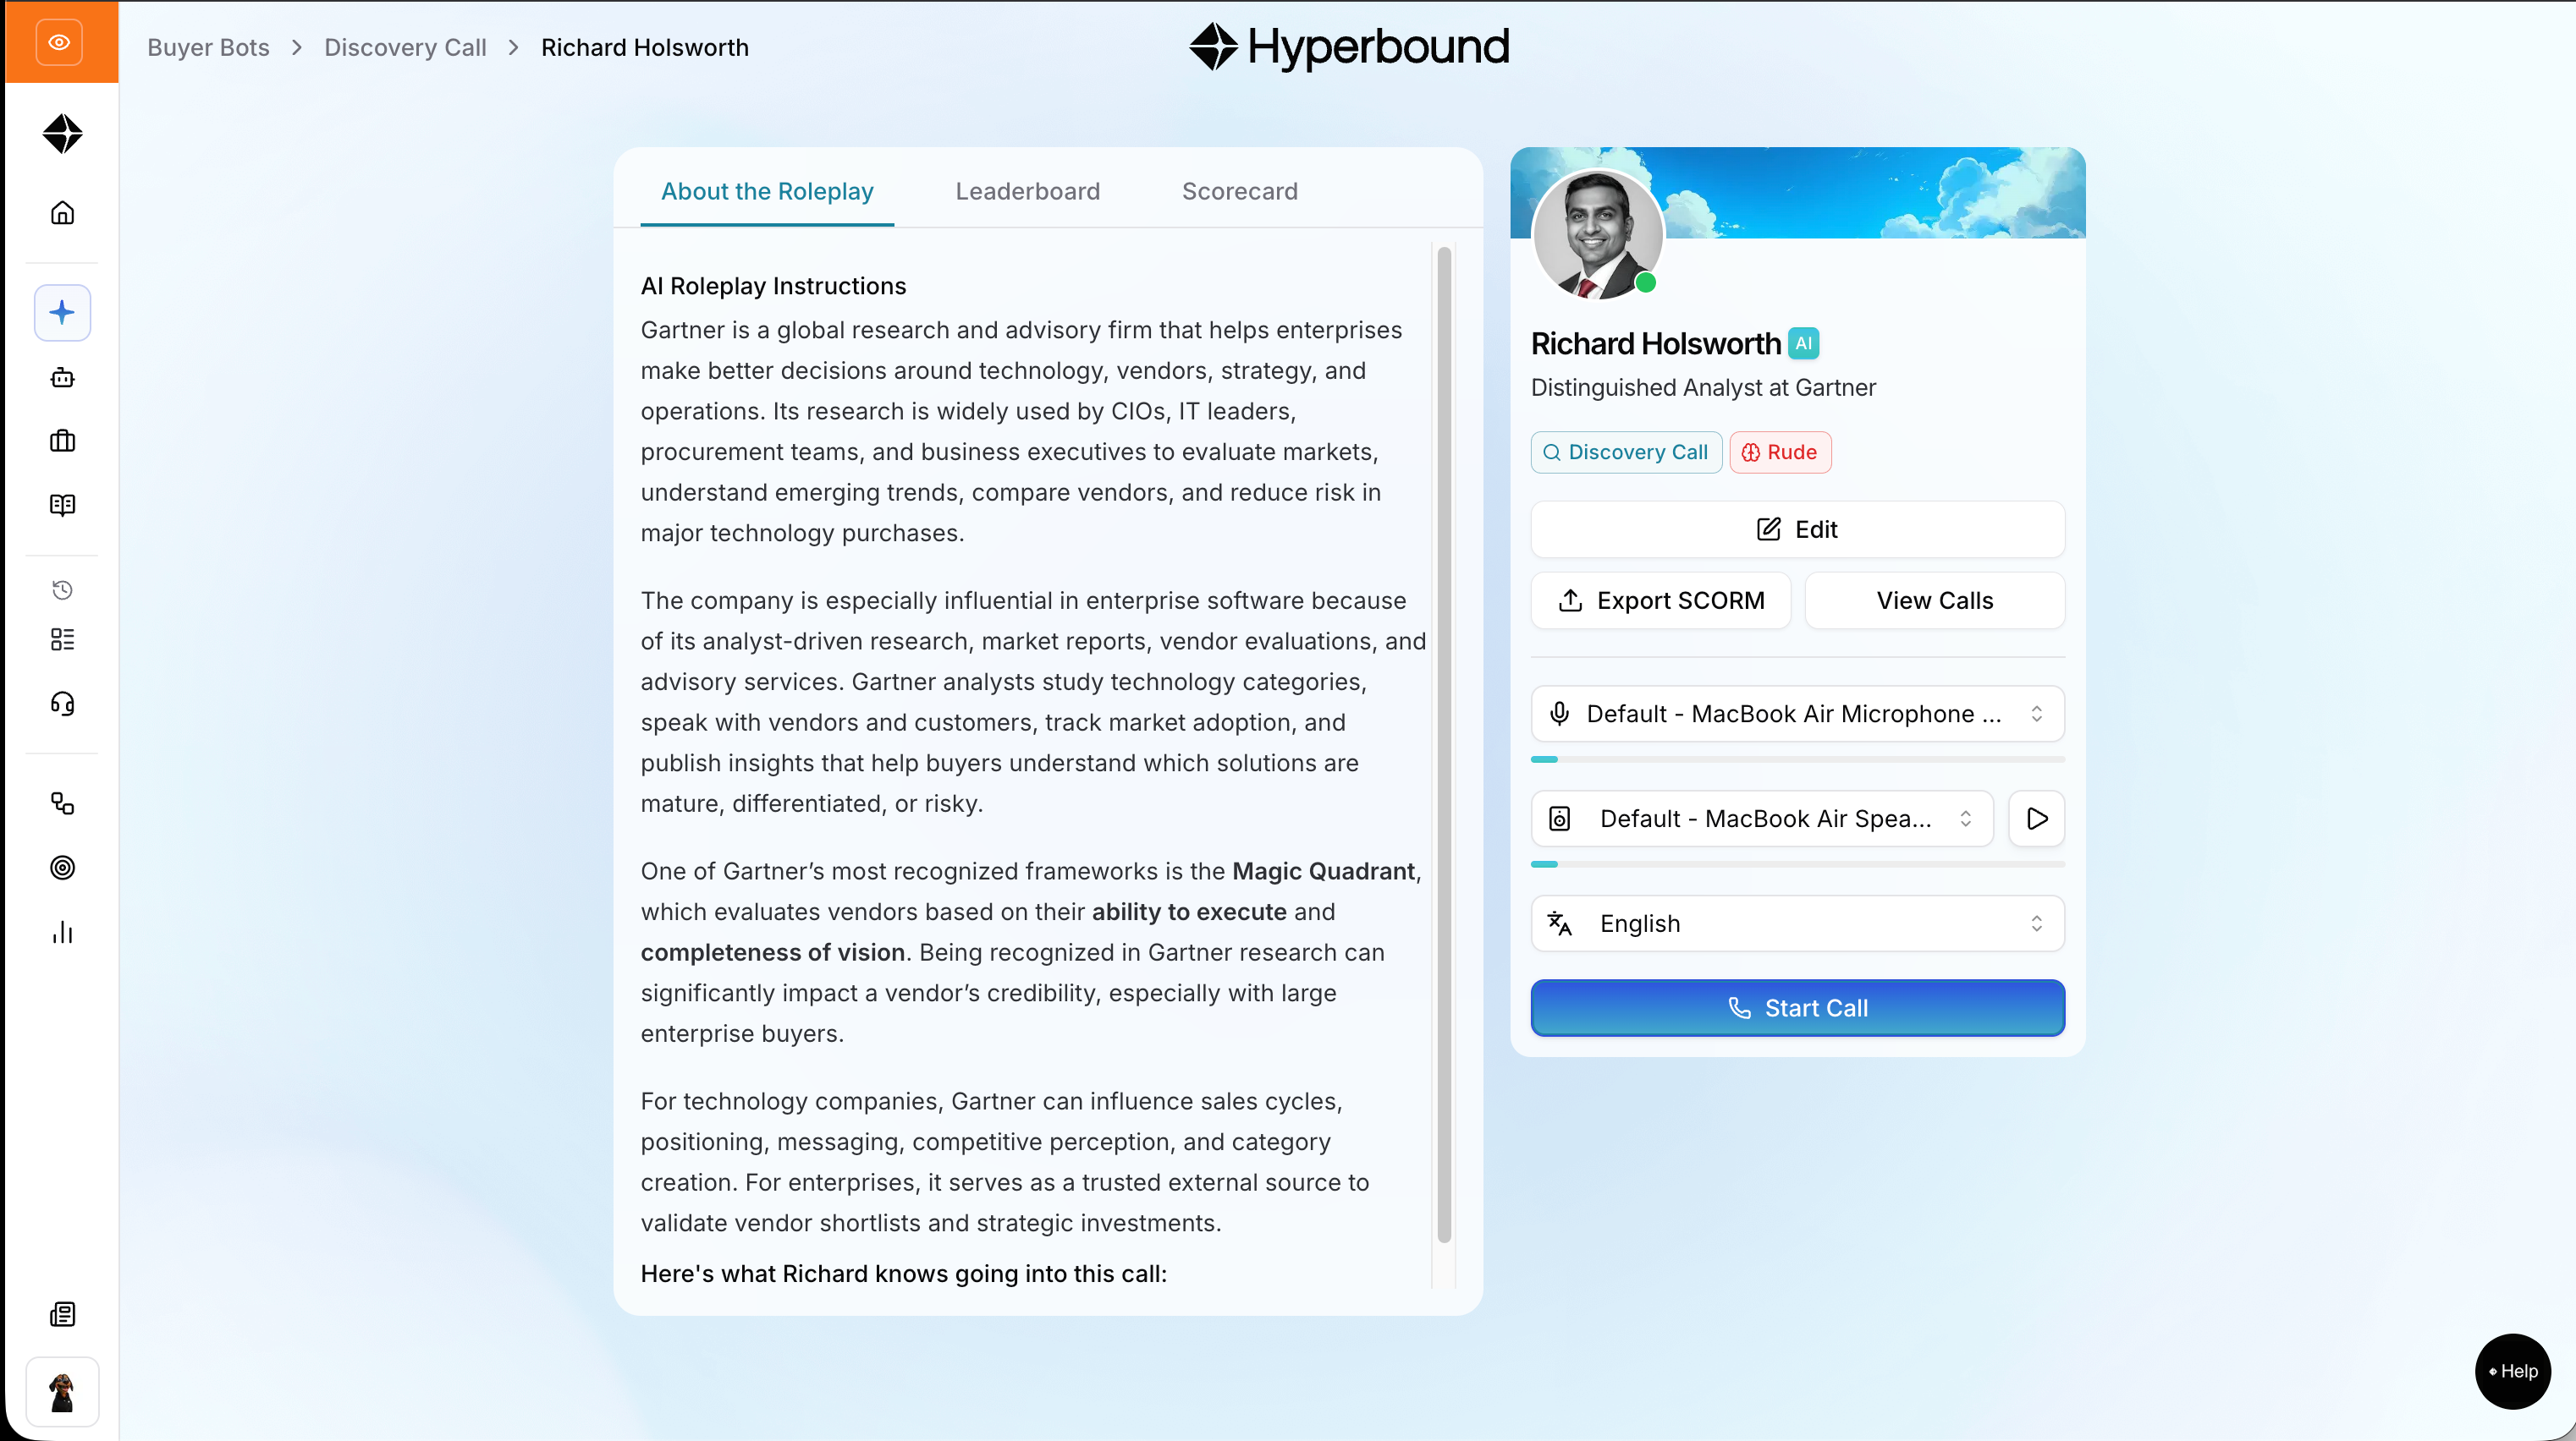This screenshot has width=2576, height=1441.
Task: Open the Help button
Action: pyautogui.click(x=2512, y=1372)
